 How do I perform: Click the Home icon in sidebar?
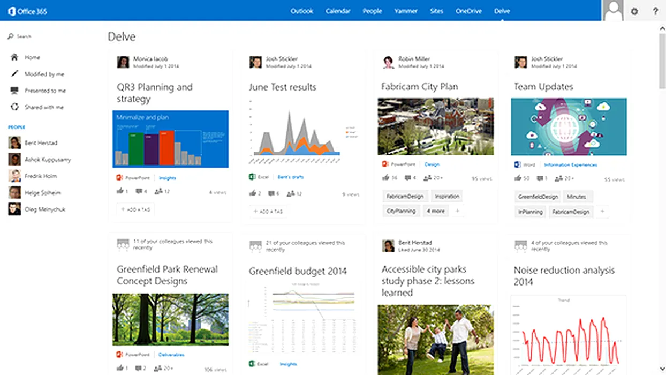click(14, 57)
